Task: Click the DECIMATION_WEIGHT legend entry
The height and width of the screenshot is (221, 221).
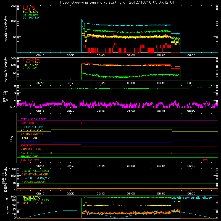Action: tap(35, 174)
